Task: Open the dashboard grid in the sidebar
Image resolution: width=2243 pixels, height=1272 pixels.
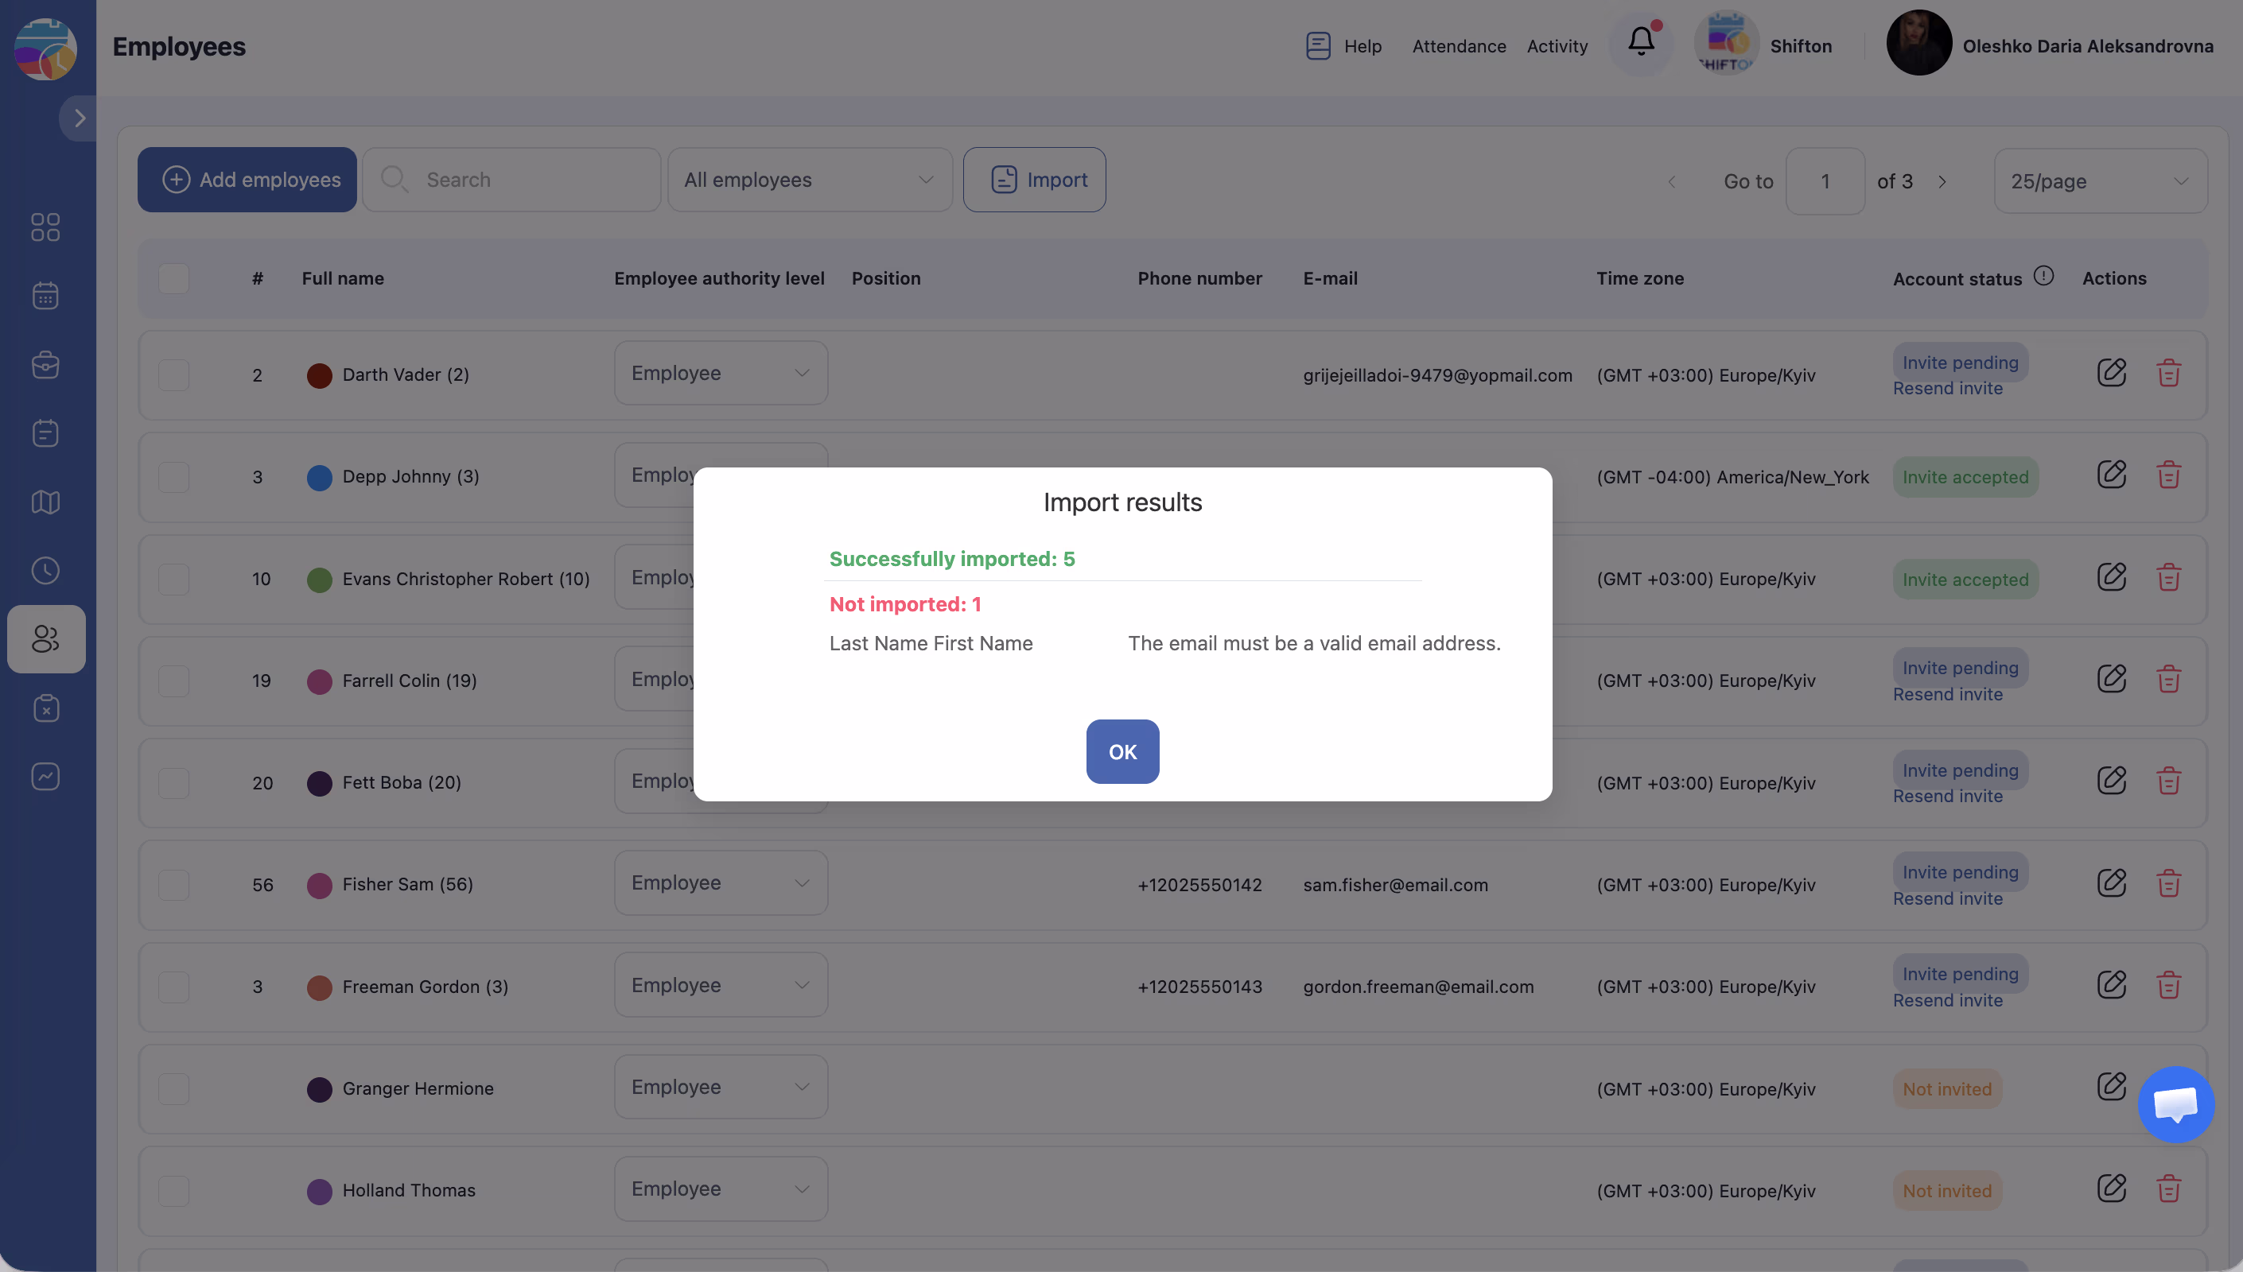Action: pyautogui.click(x=45, y=227)
